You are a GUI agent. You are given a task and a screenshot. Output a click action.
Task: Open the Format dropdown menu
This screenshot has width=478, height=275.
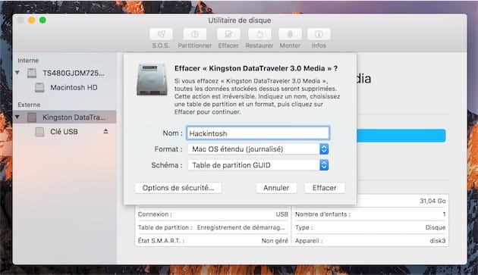pos(258,149)
